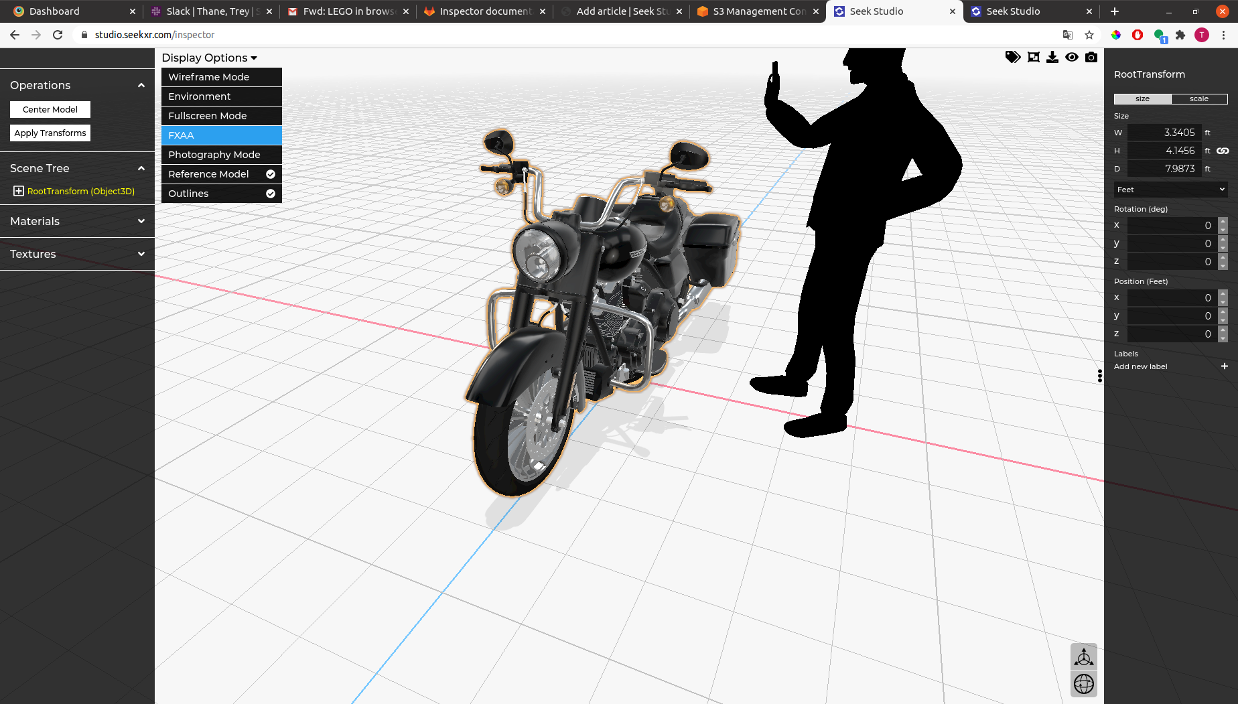Image resolution: width=1238 pixels, height=704 pixels.
Task: Click rotation z stepper arrows
Action: click(1223, 261)
